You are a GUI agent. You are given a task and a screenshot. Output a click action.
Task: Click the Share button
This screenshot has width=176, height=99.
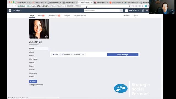(77, 54)
